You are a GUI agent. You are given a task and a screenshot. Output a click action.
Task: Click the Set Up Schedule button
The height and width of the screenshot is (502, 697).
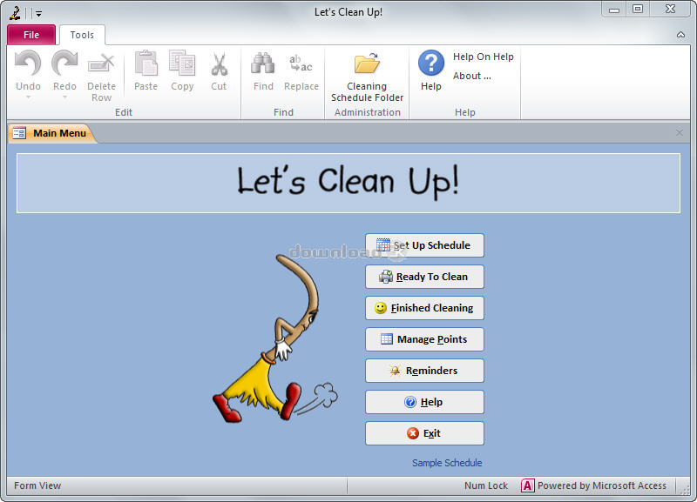click(424, 245)
